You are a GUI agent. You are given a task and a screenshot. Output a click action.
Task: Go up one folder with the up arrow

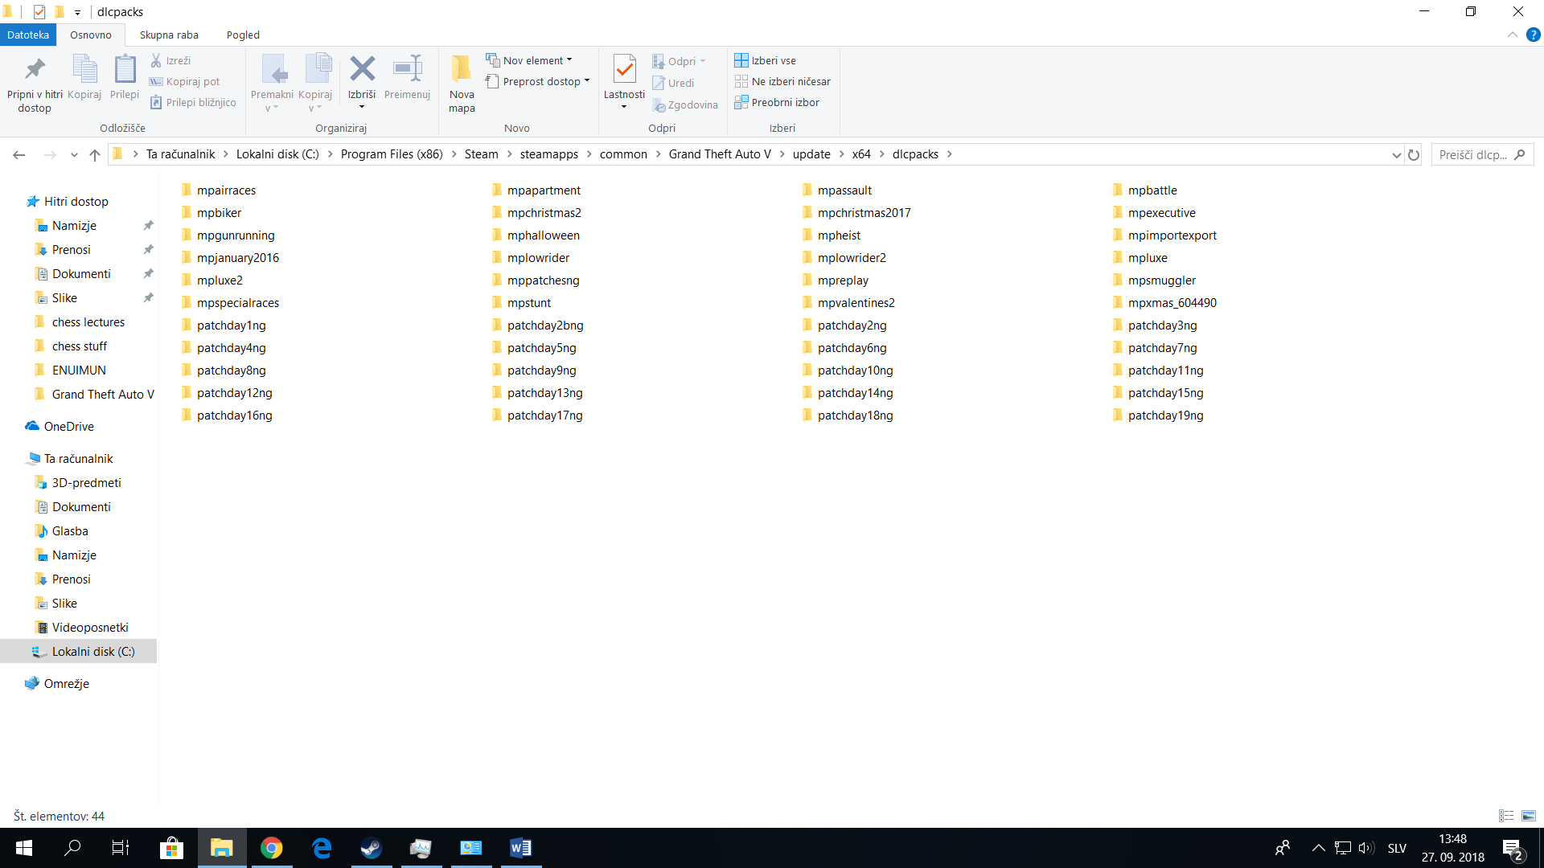[x=95, y=154]
